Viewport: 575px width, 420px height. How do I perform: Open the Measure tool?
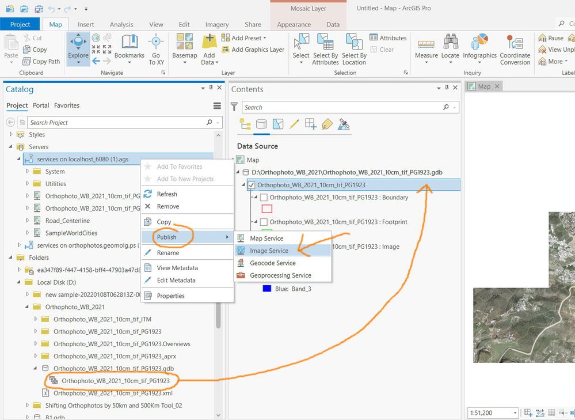[426, 49]
